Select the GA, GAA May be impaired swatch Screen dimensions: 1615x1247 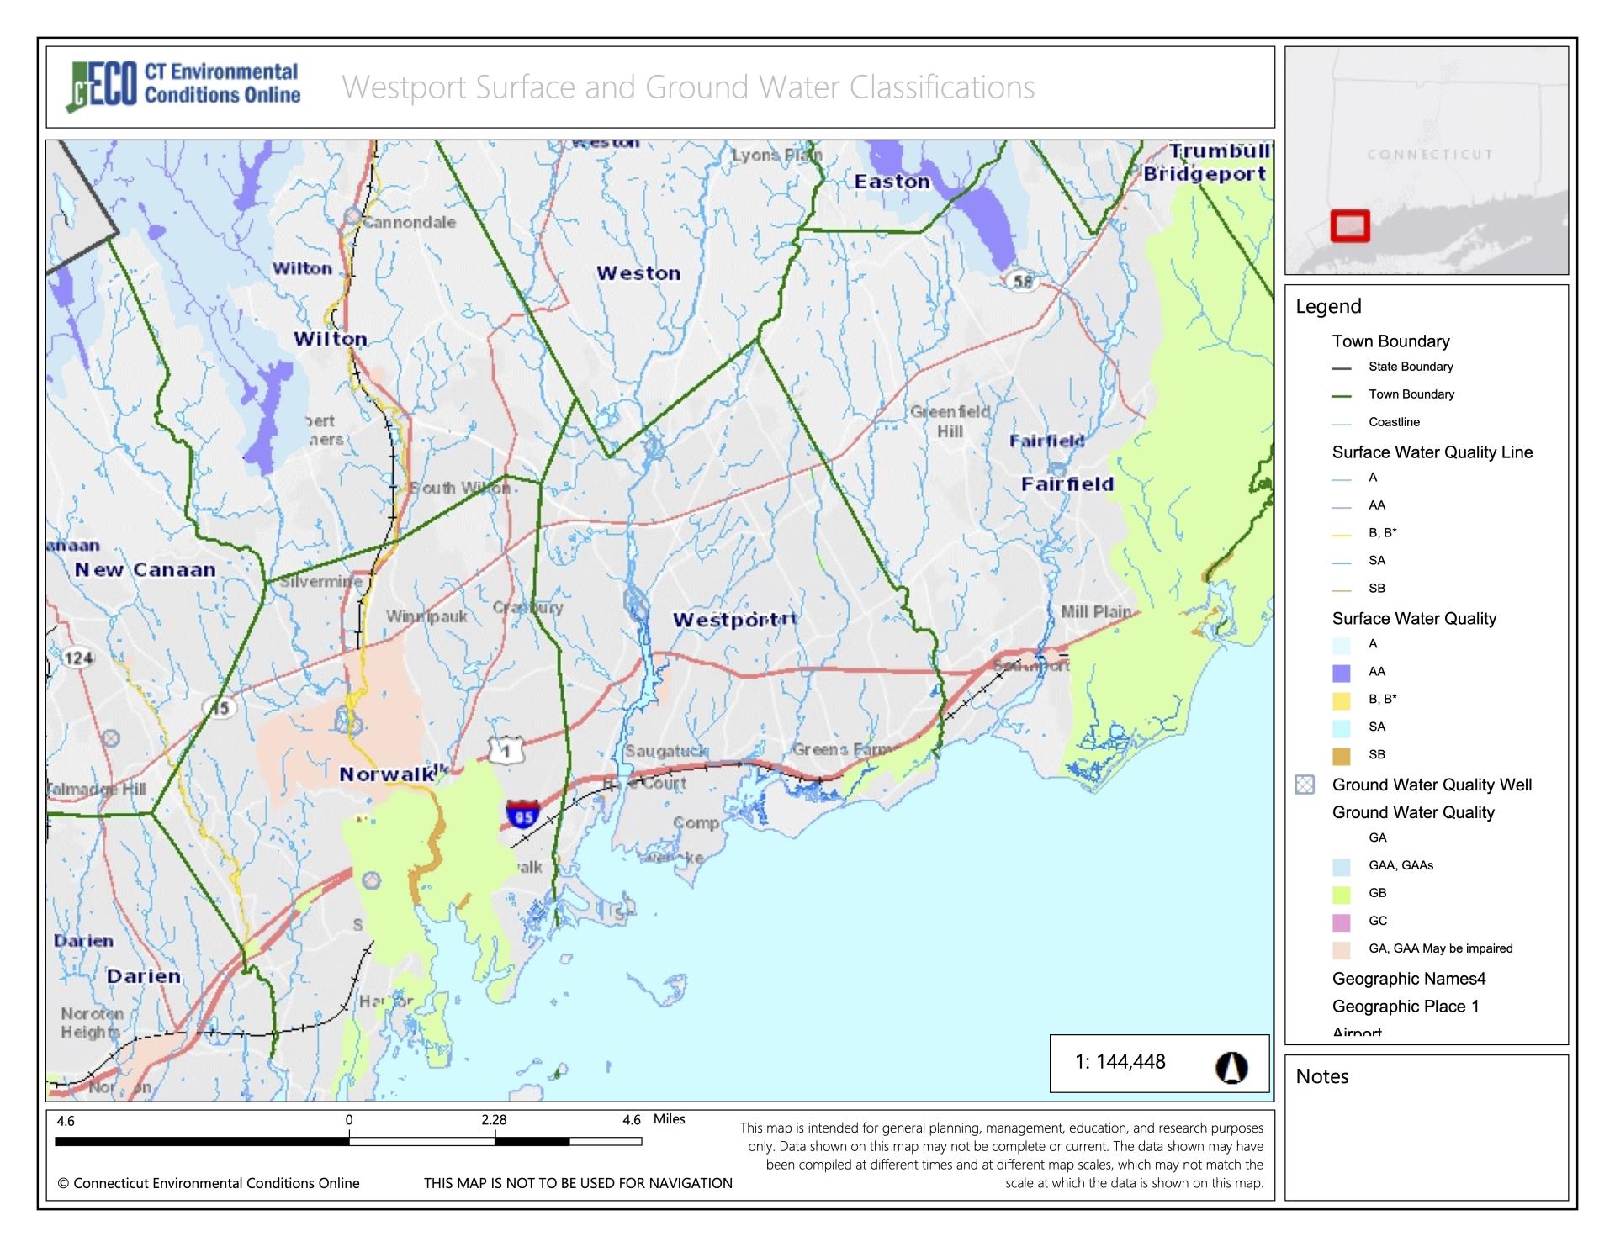click(x=1342, y=949)
